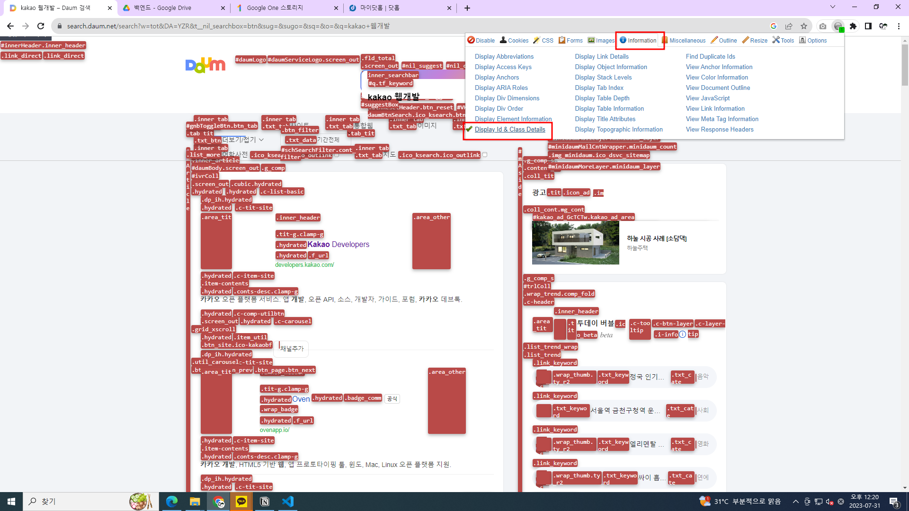Click View Color Information link

717,77
